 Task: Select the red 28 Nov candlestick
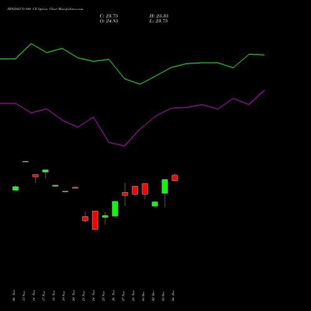point(135,190)
